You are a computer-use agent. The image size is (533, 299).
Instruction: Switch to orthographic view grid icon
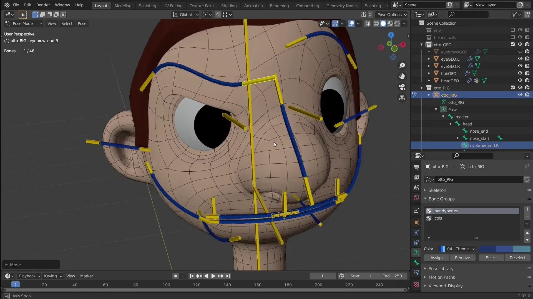pos(402,98)
